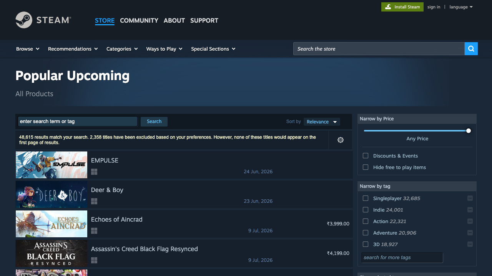Click the All Products subtitle

pyautogui.click(x=34, y=94)
